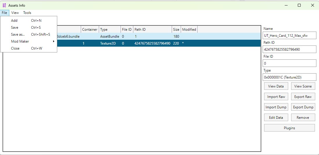Click the Name text field
Screen dimensions: 319x155
(289, 35)
